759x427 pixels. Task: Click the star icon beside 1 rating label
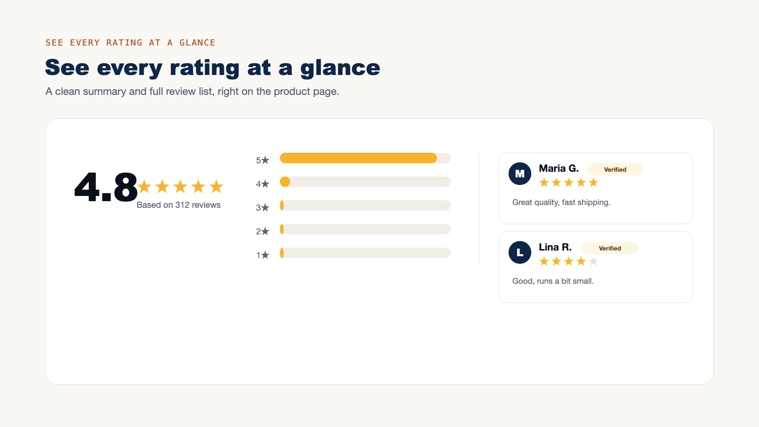265,255
